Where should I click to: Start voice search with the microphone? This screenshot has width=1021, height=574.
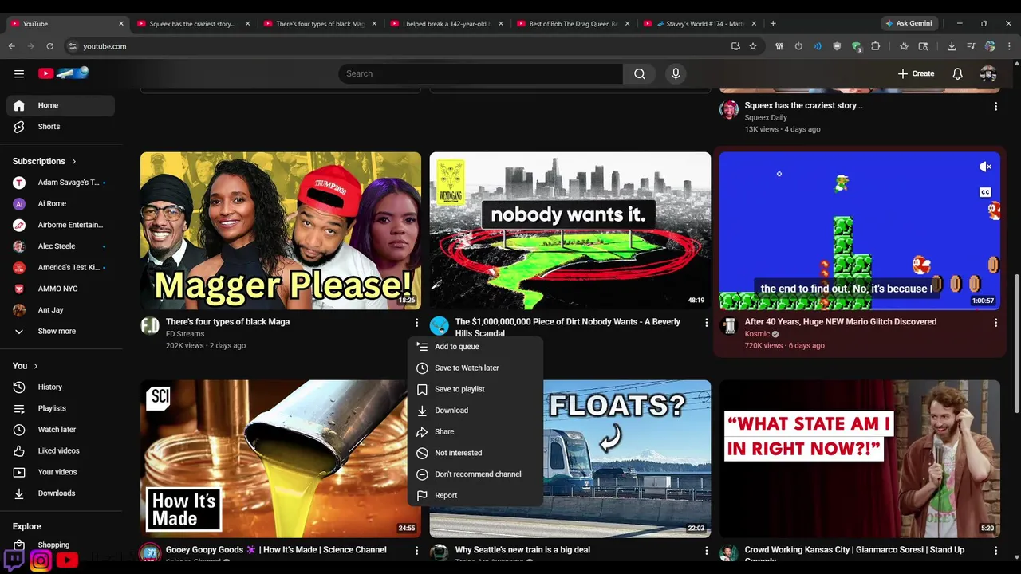pos(676,73)
